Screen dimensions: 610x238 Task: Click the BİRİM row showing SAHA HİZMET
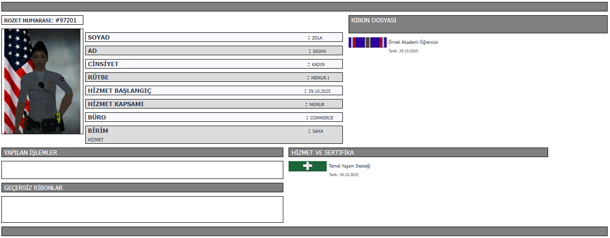tap(214, 135)
